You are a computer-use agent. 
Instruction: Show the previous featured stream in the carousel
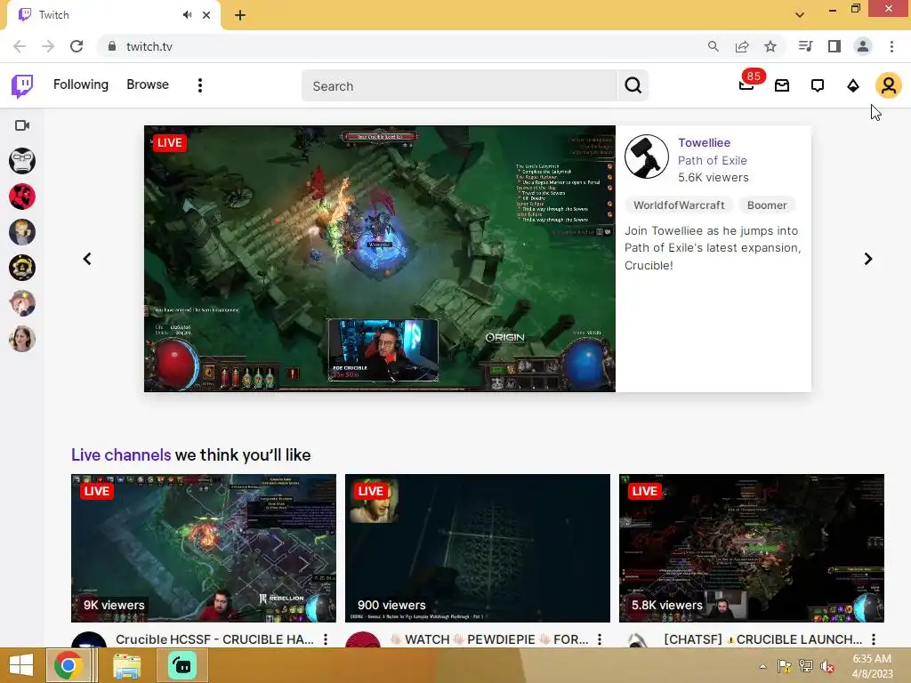(x=87, y=259)
